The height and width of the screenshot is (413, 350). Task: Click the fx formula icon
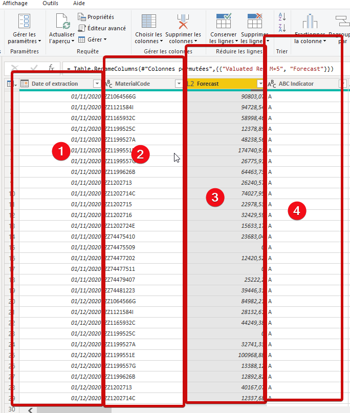click(x=51, y=68)
